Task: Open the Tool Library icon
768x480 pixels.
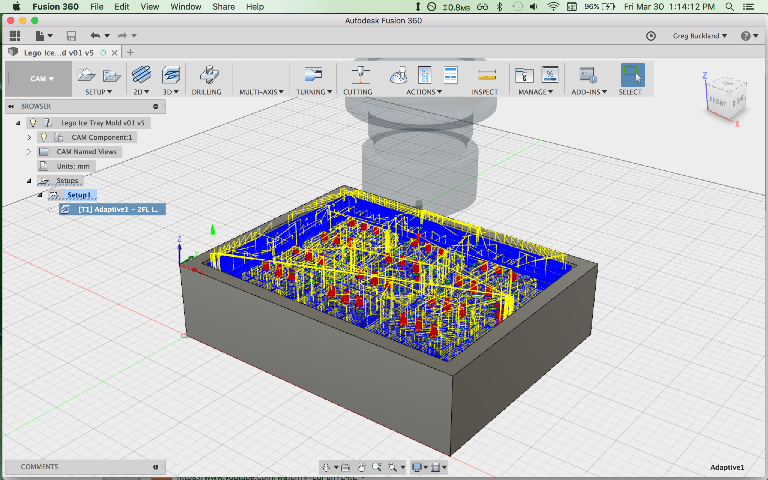Action: 524,75
